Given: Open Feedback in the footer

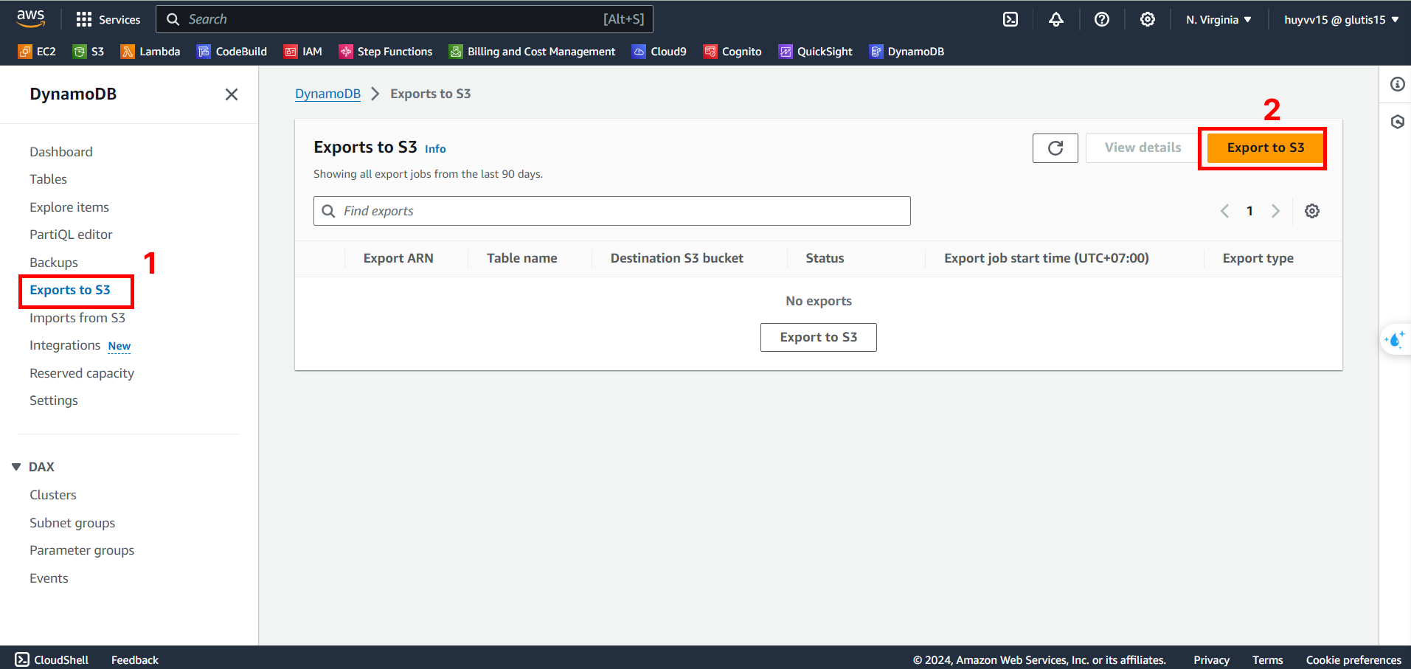Looking at the screenshot, I should pos(135,660).
